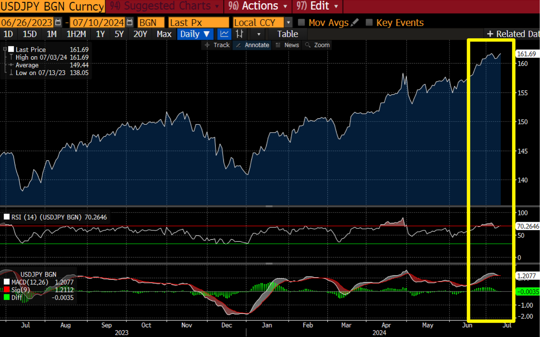Toggle the RSI (14) legend checkbox

pos(7,217)
